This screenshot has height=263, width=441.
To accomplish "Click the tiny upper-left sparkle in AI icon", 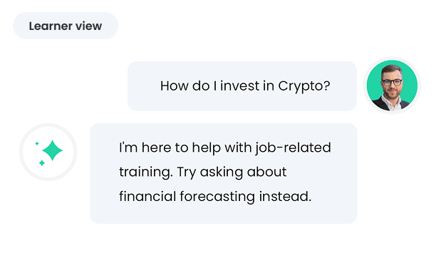I will tap(37, 143).
